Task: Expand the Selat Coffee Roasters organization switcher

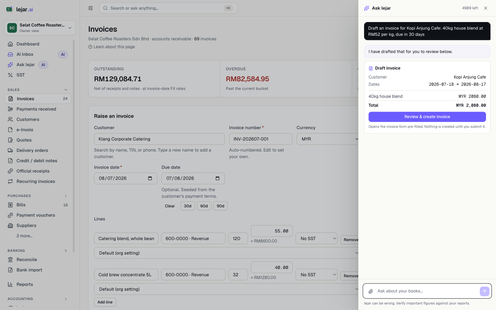Action: click(x=40, y=28)
